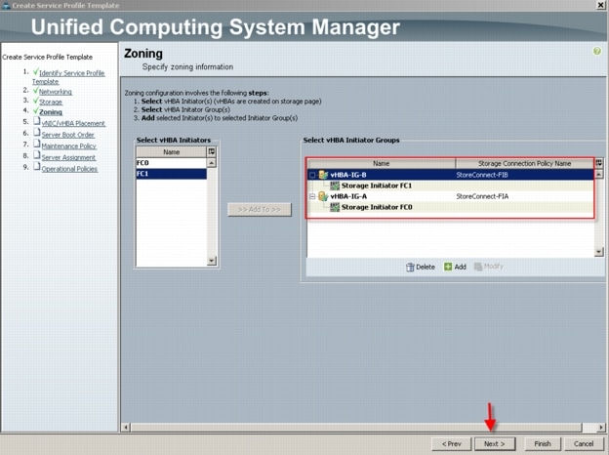The height and width of the screenshot is (455, 609).
Task: Collapse the vHBA-IG-B tree node
Action: point(312,175)
